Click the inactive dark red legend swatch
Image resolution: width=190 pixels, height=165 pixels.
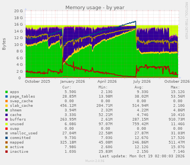[x=6, y=152]
